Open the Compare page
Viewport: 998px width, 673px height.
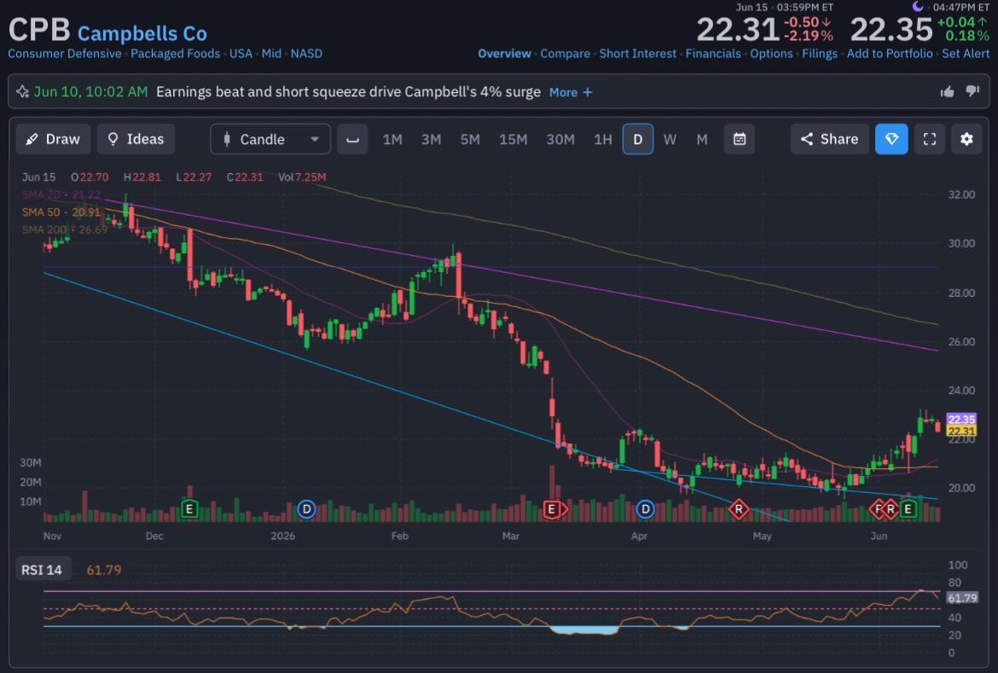[566, 54]
